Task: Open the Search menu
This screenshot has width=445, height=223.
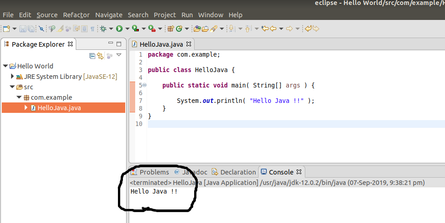Action: coord(138,15)
